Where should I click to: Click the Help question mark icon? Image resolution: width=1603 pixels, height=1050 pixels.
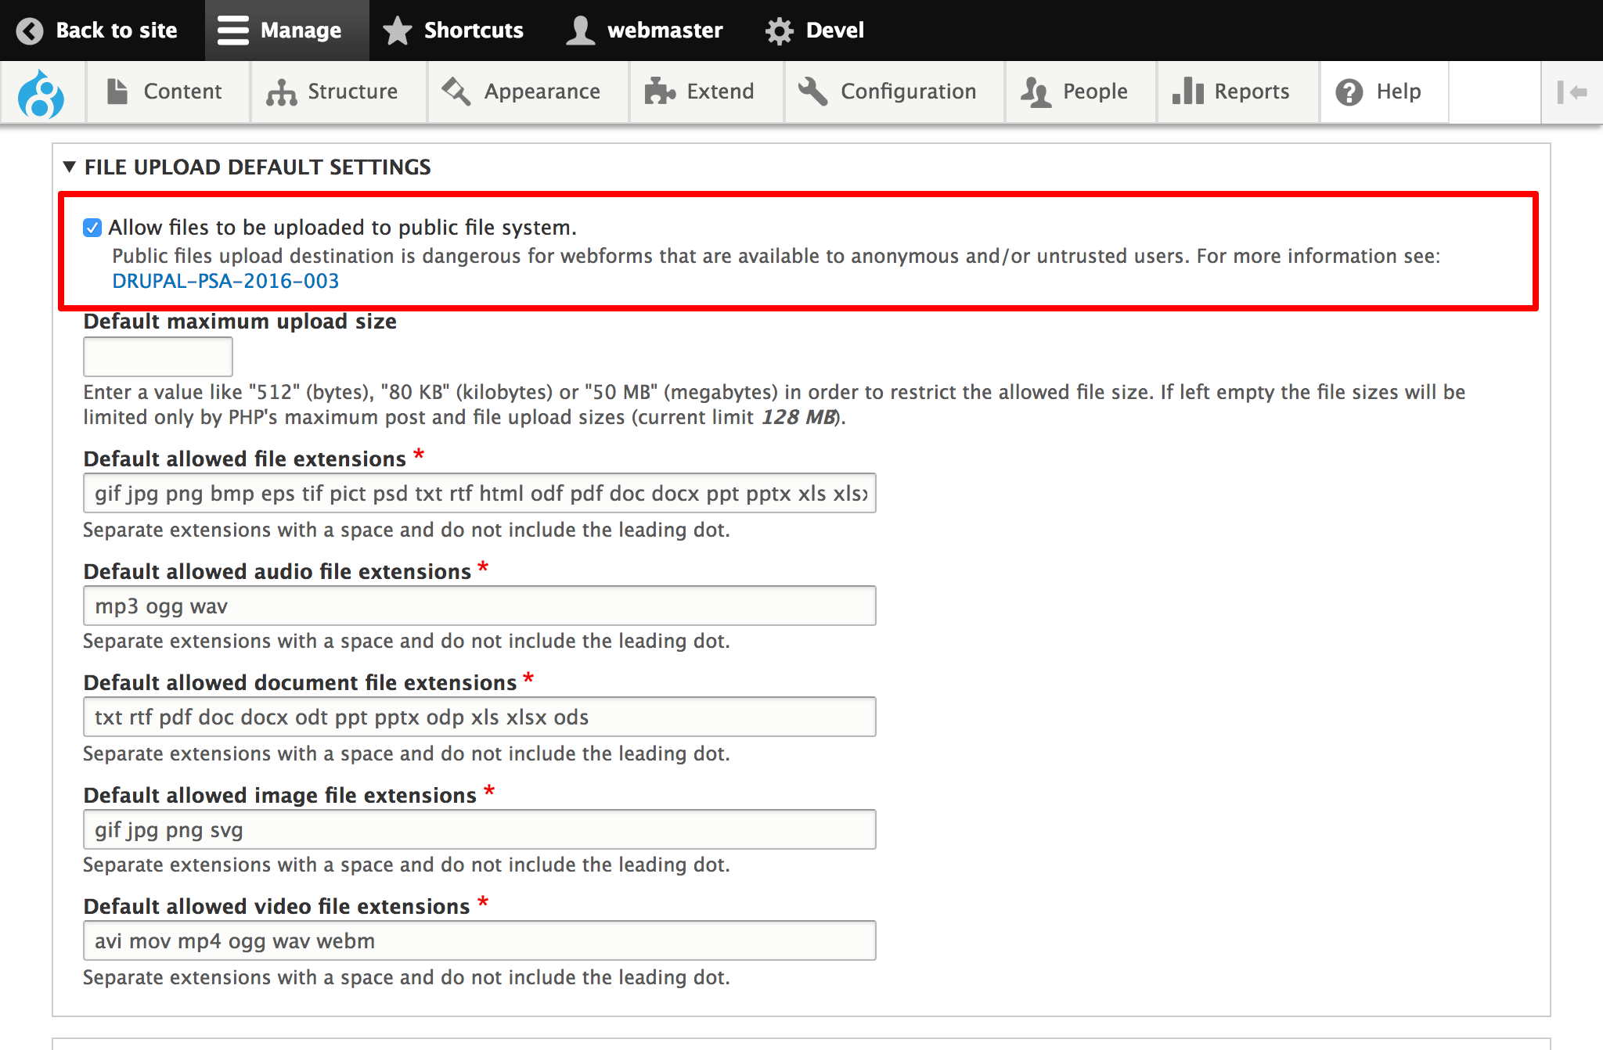1349,92
